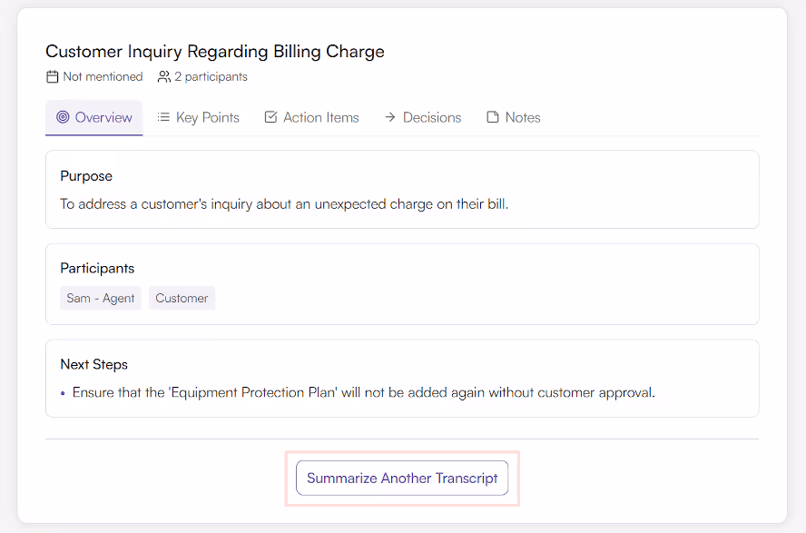The width and height of the screenshot is (806, 533).
Task: Click the checkbox icon on Action Items tab
Action: [x=270, y=117]
